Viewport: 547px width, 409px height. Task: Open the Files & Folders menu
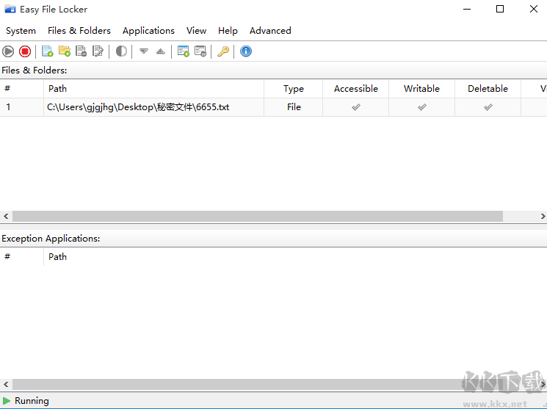pos(79,31)
